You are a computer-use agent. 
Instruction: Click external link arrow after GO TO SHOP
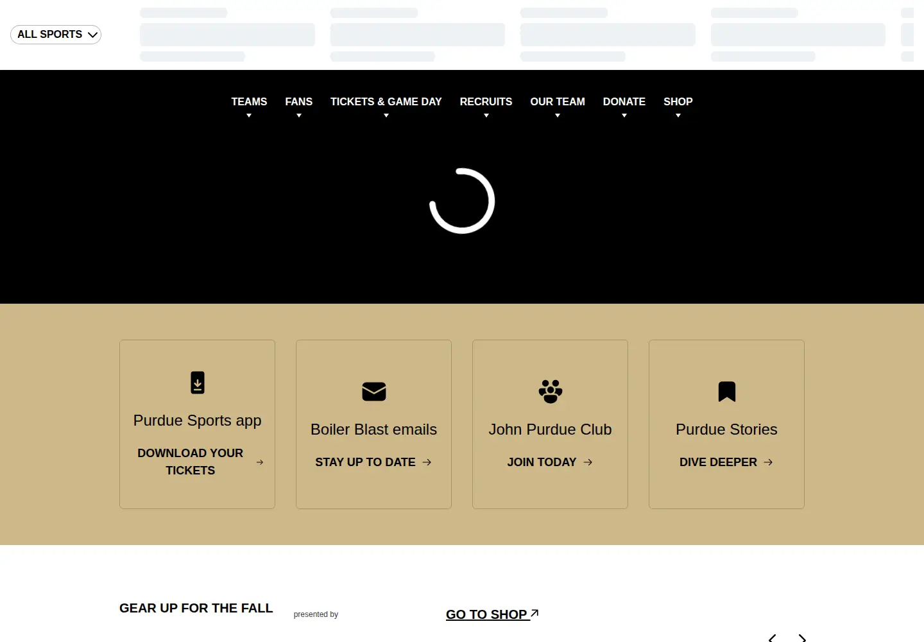(535, 613)
